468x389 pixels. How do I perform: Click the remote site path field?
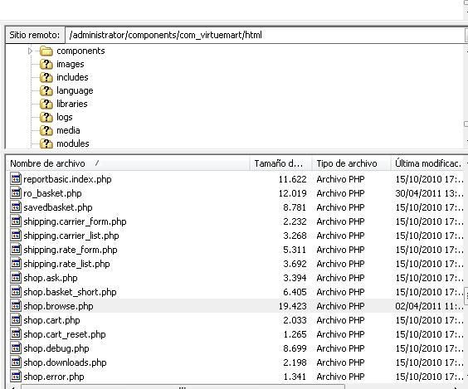(x=266, y=35)
